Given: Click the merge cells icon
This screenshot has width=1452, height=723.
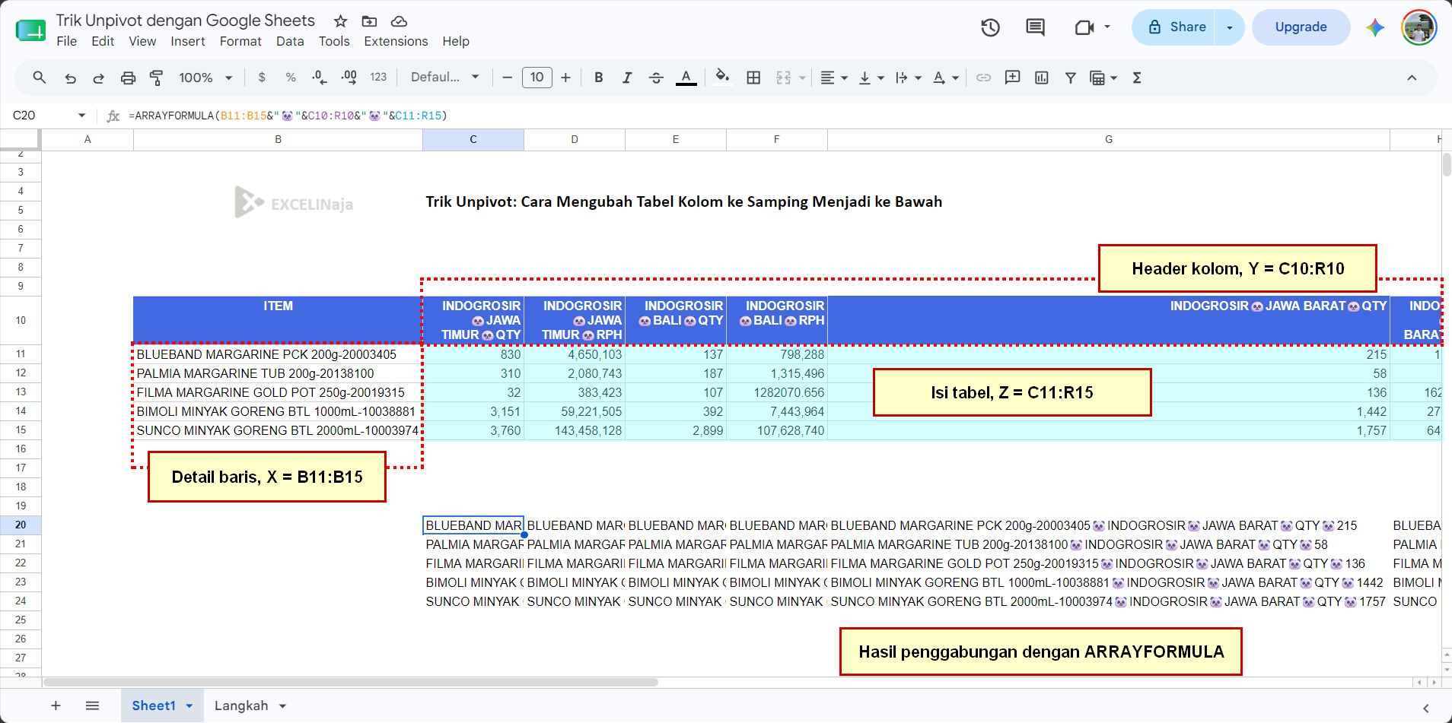Looking at the screenshot, I should (x=783, y=78).
